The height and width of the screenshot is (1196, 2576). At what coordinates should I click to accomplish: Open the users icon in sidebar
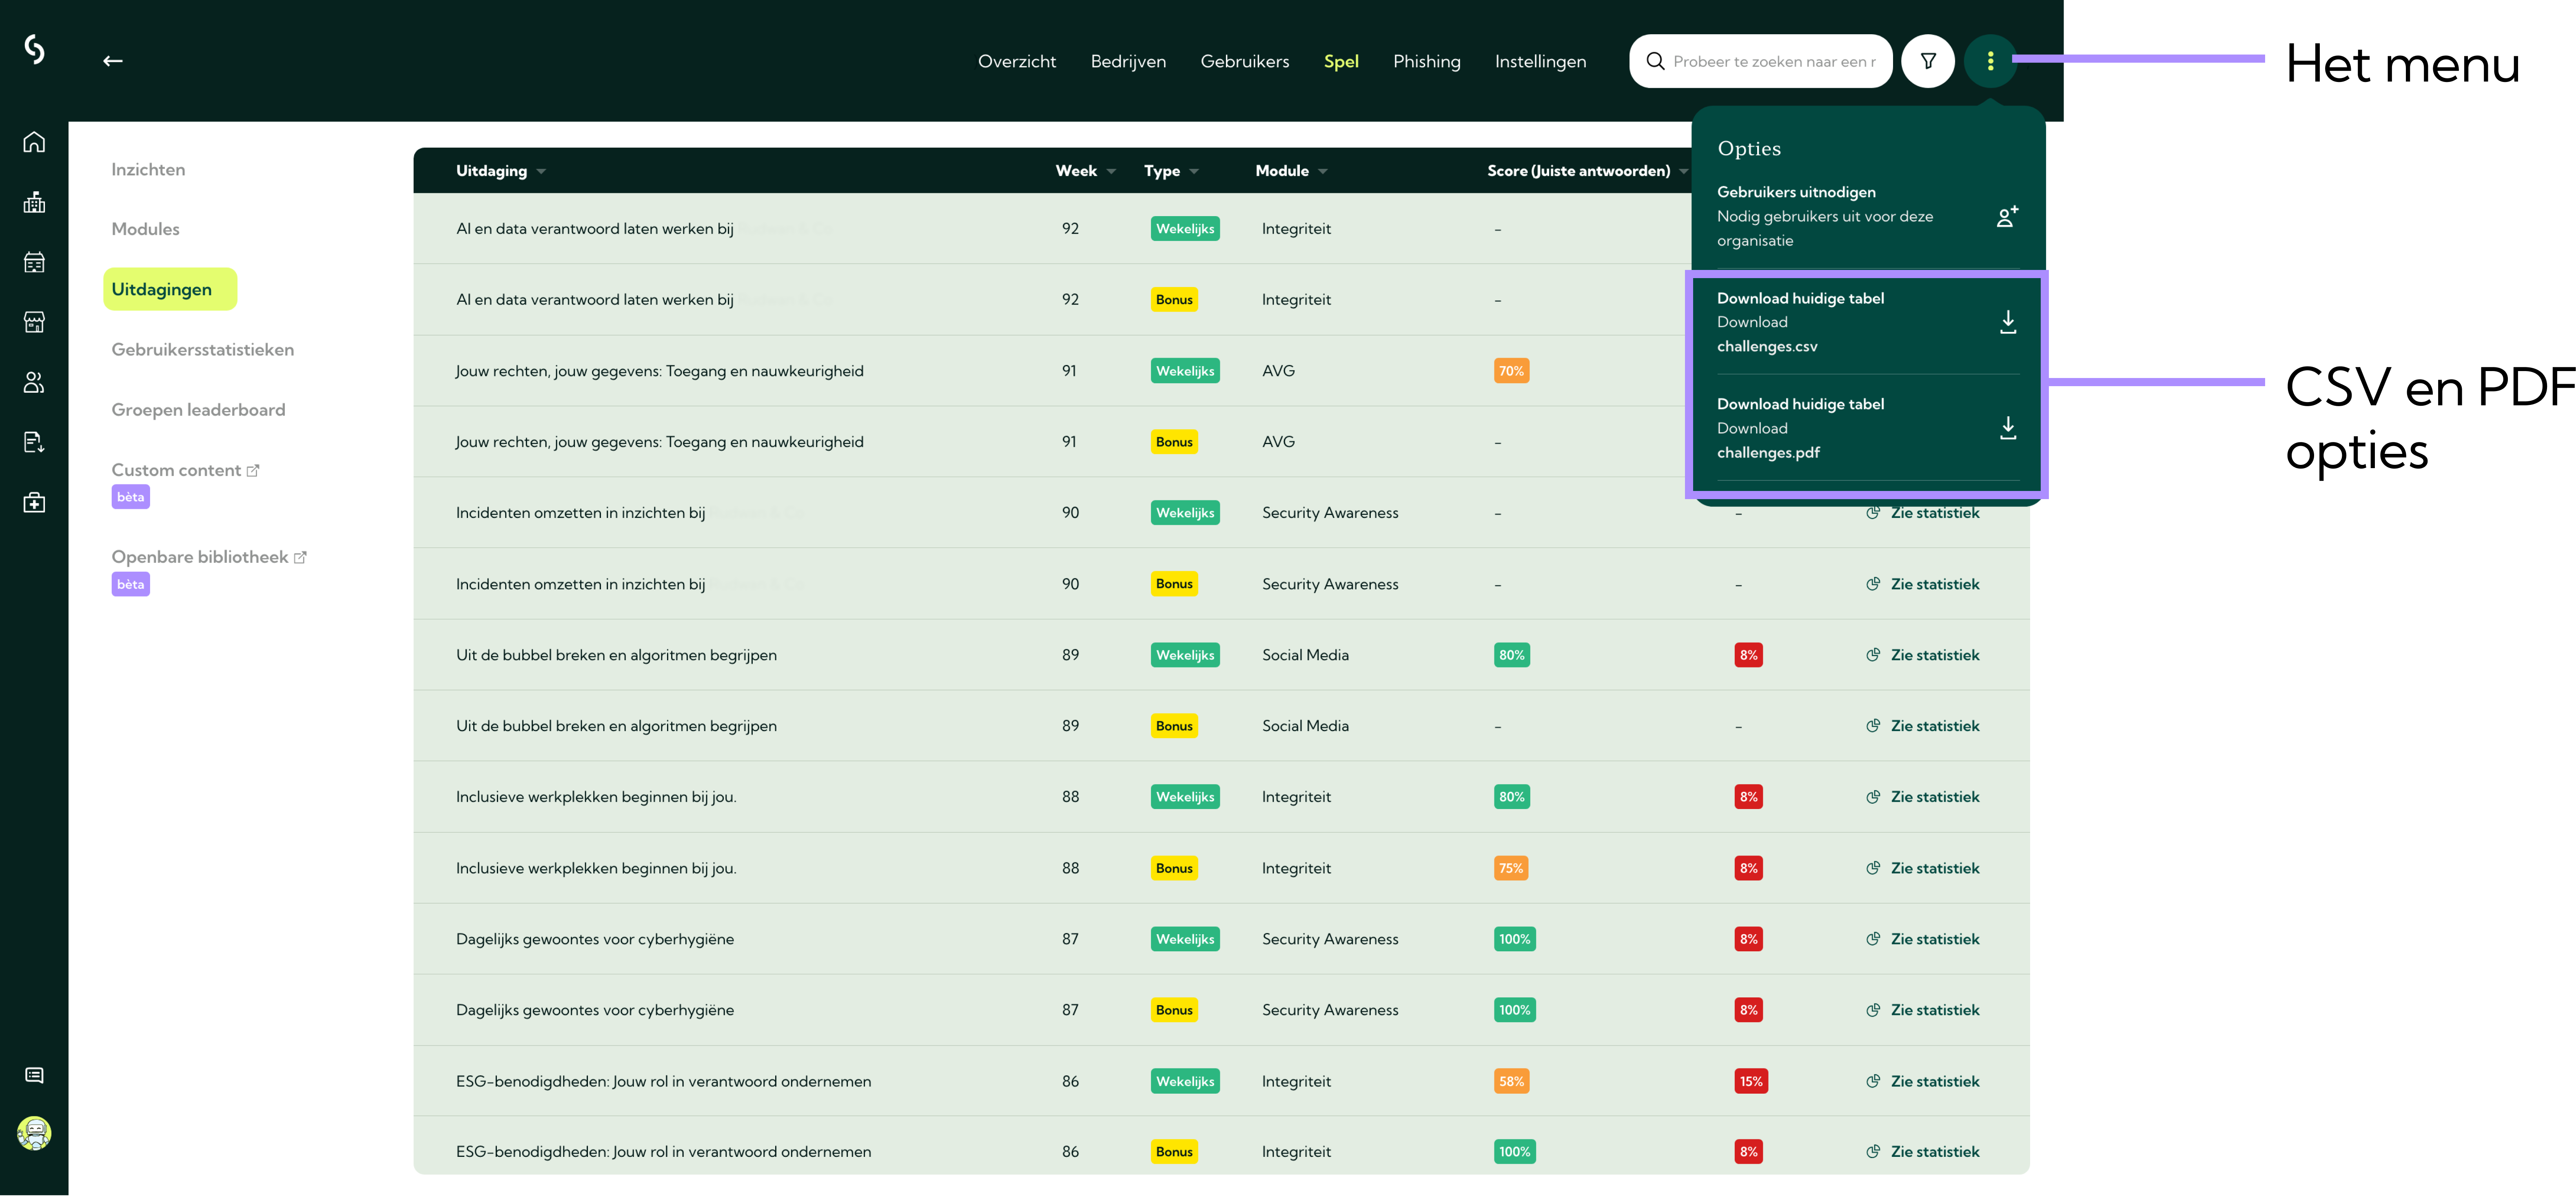[x=34, y=382]
